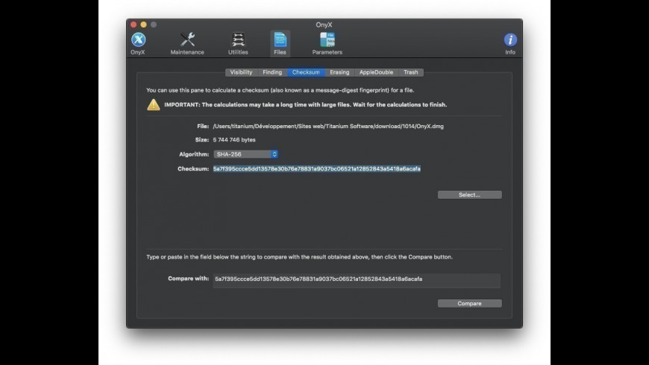The height and width of the screenshot is (365, 649).
Task: Click the Compare button
Action: (x=470, y=303)
